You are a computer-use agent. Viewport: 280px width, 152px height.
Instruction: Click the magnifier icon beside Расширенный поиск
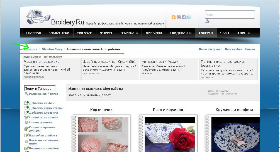26,94
